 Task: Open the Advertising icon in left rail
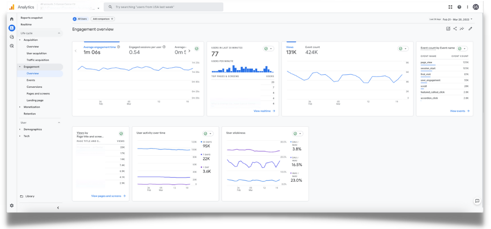[12, 46]
